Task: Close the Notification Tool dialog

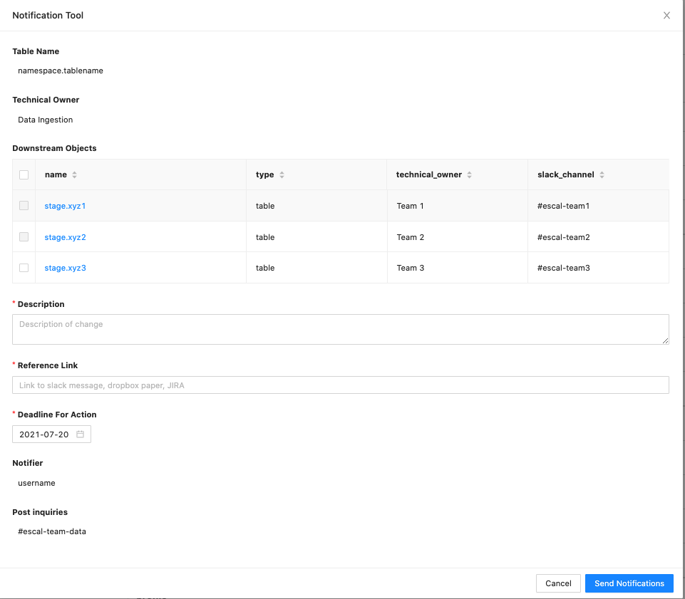Action: [x=666, y=16]
